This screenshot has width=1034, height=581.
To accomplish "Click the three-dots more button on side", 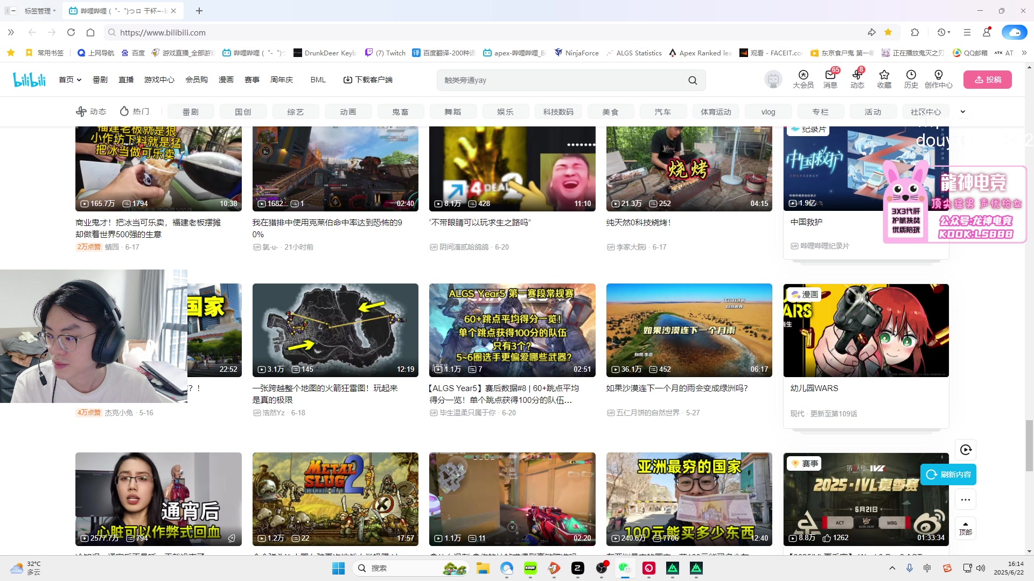I will (966, 500).
